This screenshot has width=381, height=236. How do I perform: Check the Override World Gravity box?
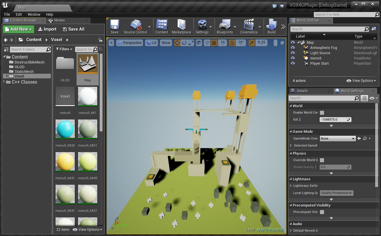tap(322, 160)
